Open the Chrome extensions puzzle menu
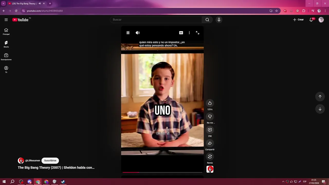This screenshot has height=185, width=329. [x=304, y=11]
